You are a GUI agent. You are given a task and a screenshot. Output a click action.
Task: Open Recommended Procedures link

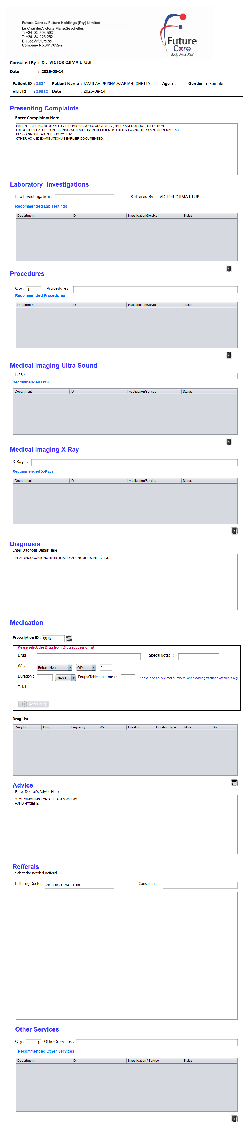[40, 295]
